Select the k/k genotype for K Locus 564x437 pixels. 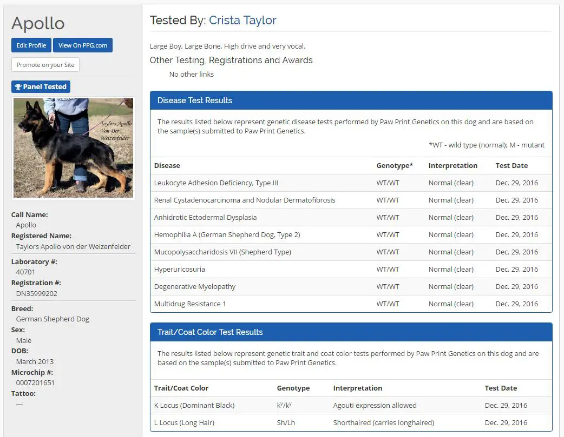(x=284, y=406)
